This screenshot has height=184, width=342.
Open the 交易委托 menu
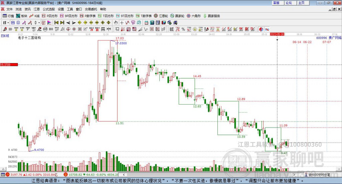tap(91, 9)
